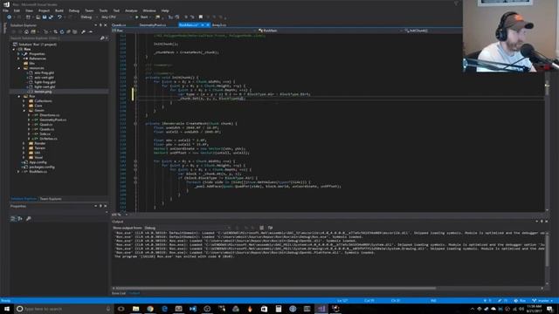This screenshot has width=559, height=314.
Task: Click Show All Files in Solution Explorer
Action: point(75,31)
